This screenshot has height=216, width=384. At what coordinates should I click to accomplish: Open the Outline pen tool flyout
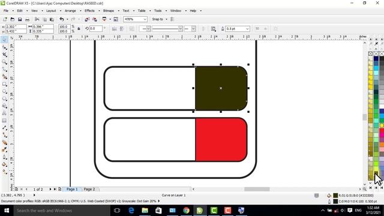pos(4,157)
